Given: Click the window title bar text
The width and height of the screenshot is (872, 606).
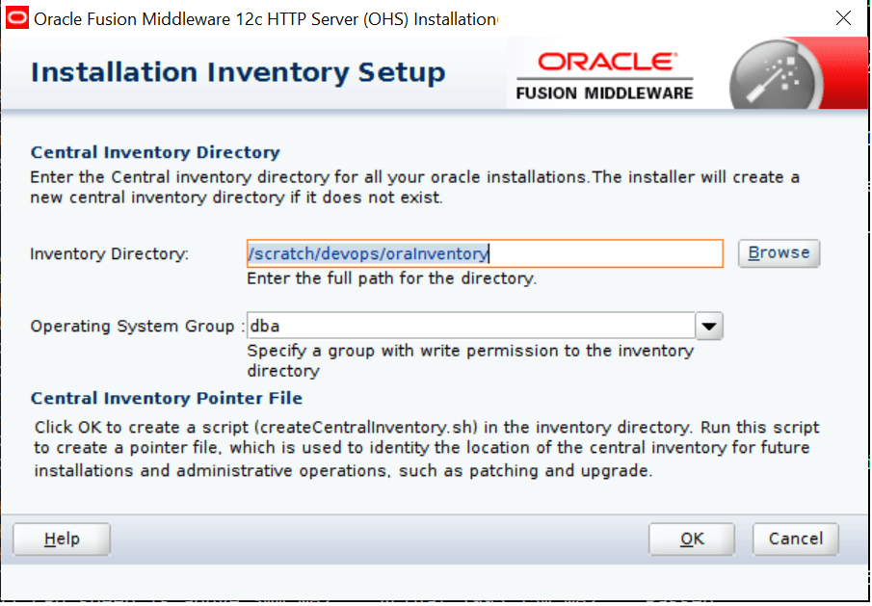Looking at the screenshot, I should (260, 17).
